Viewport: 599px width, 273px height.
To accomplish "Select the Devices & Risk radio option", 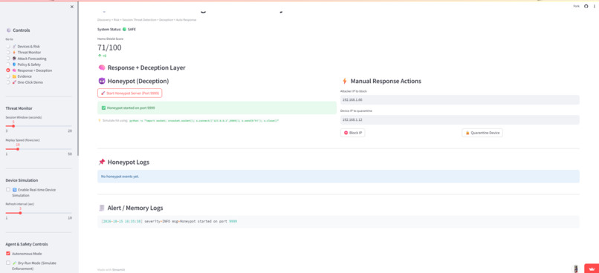I will point(8,47).
